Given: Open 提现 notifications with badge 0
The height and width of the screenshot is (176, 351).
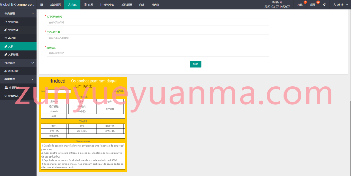Looking at the screenshot, I should [x=313, y=5].
